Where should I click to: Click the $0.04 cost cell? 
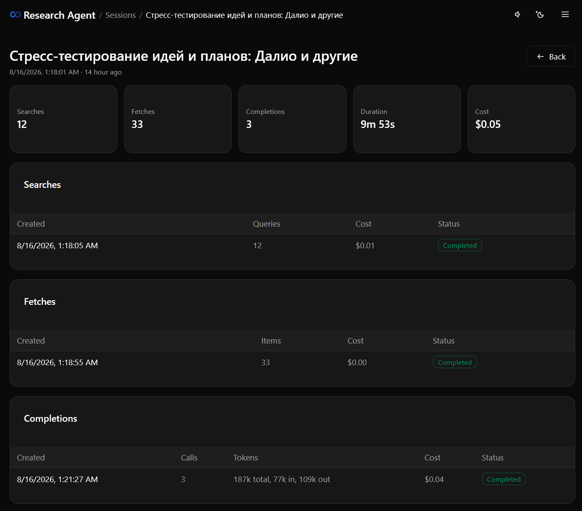point(434,480)
